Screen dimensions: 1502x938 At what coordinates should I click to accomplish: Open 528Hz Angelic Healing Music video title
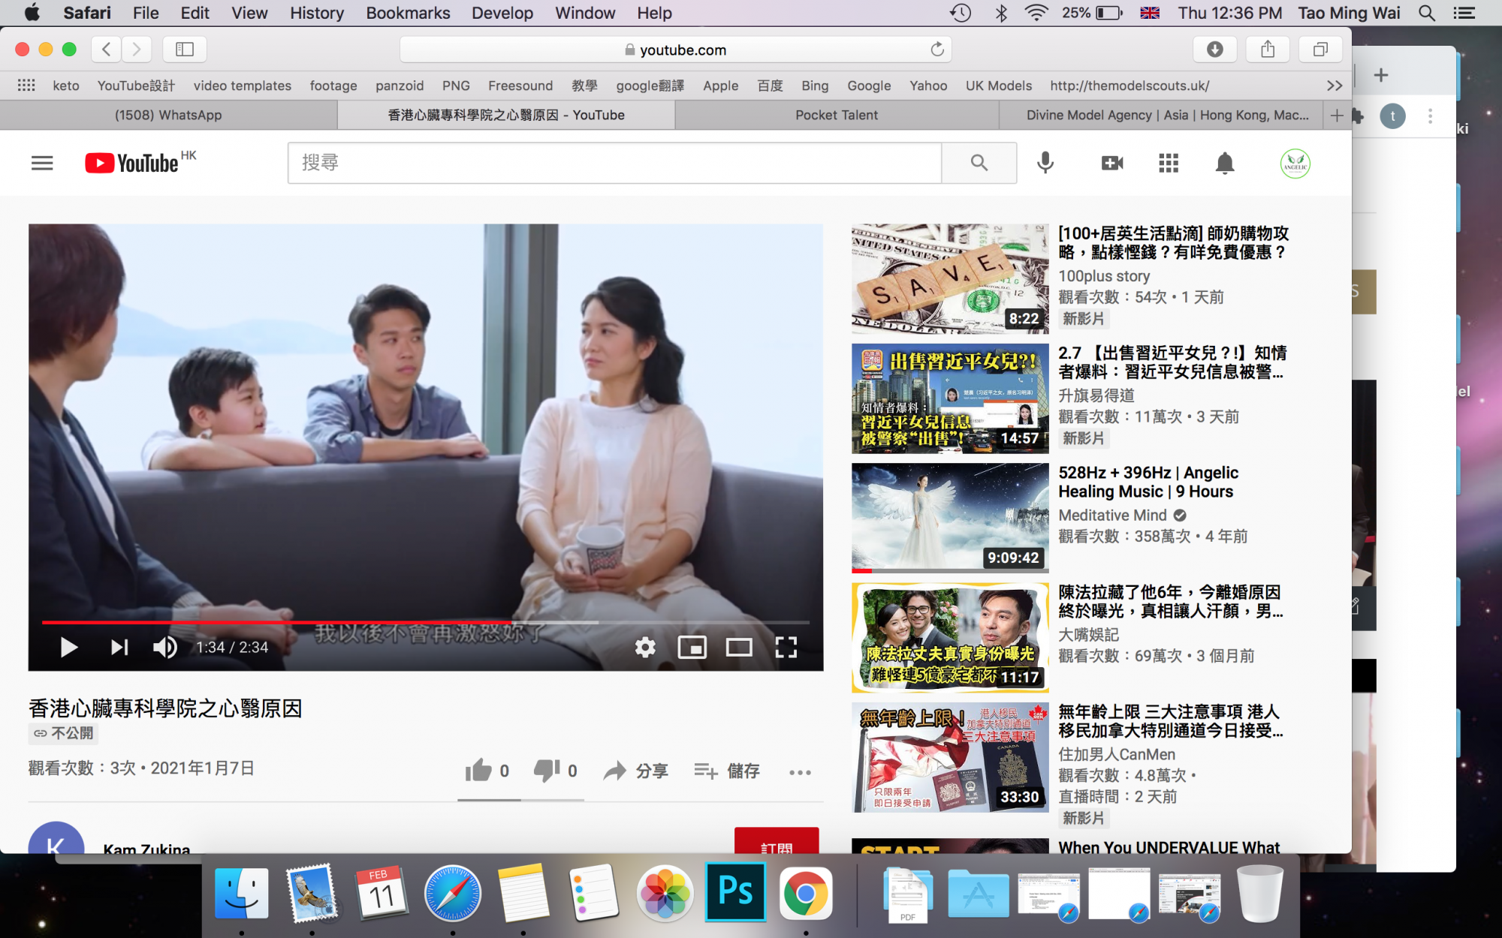[x=1148, y=482]
